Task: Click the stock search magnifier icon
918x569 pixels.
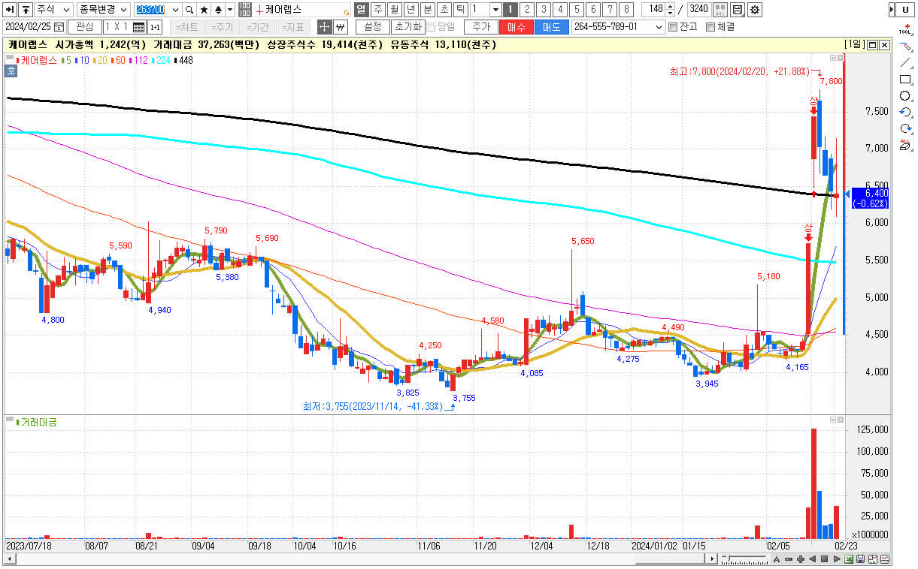Action: 189,10
